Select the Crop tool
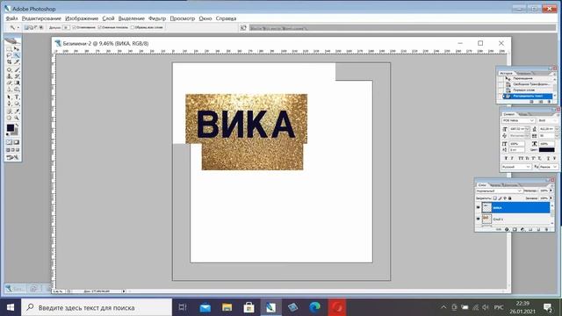 pos(10,61)
